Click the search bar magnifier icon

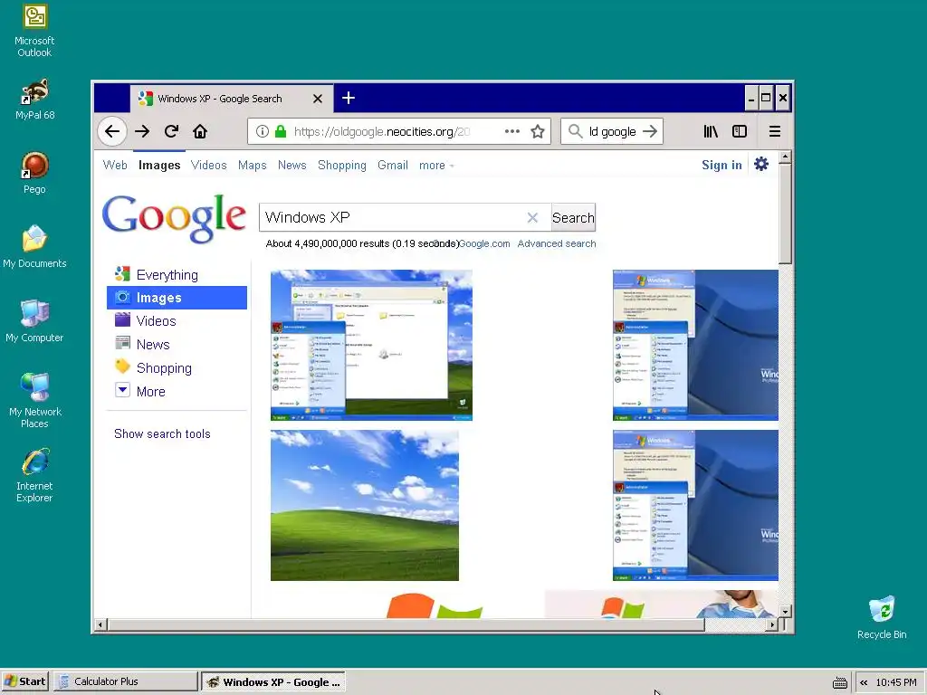point(575,131)
